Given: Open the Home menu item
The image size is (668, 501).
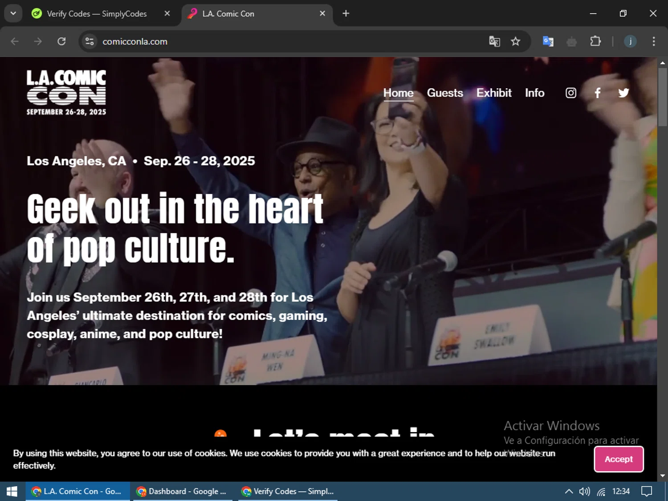Looking at the screenshot, I should [x=399, y=93].
